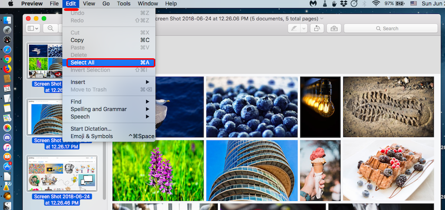The height and width of the screenshot is (210, 445).
Task: Open the View menu
Action: pyautogui.click(x=89, y=3)
